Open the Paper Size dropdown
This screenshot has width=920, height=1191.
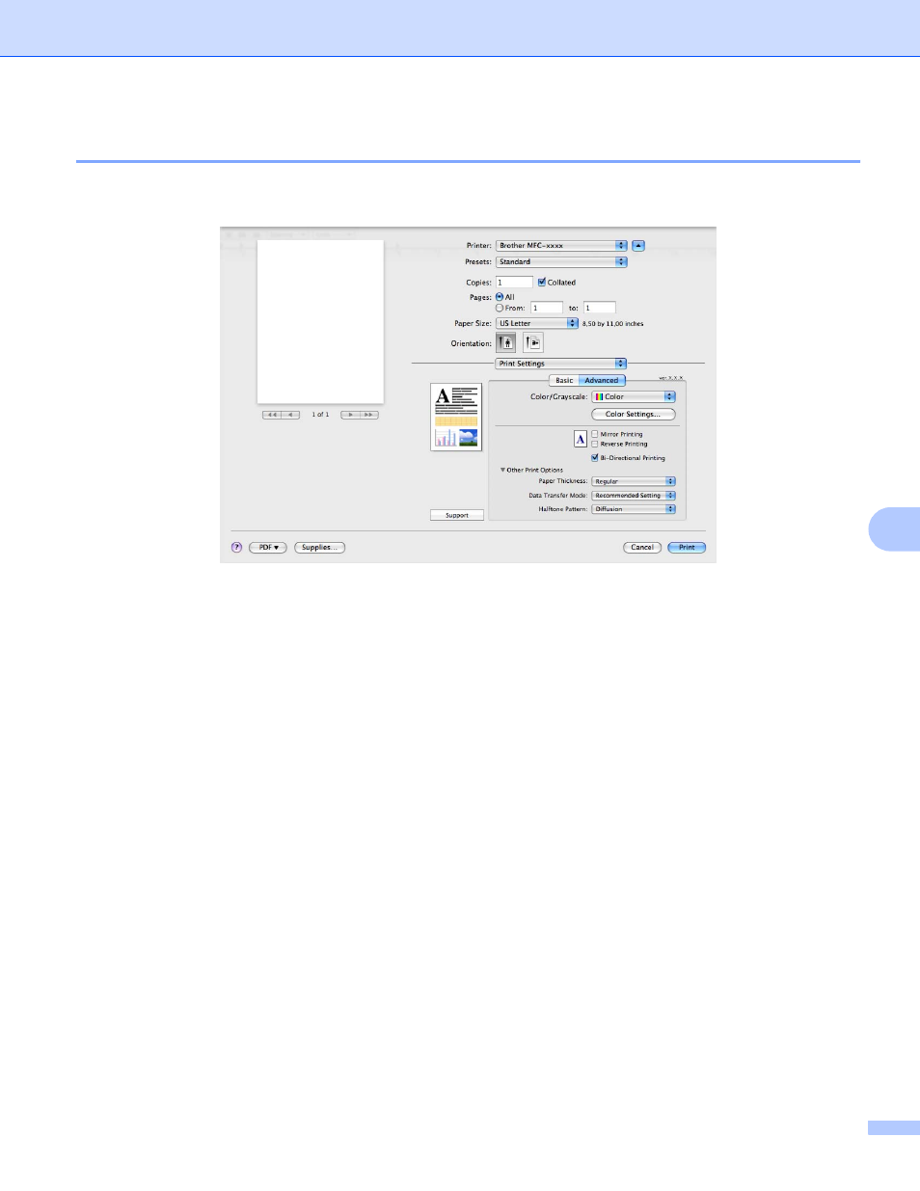tap(537, 324)
